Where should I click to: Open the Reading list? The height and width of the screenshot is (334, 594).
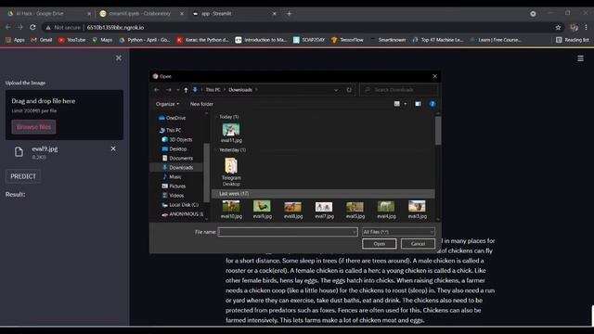coord(572,40)
